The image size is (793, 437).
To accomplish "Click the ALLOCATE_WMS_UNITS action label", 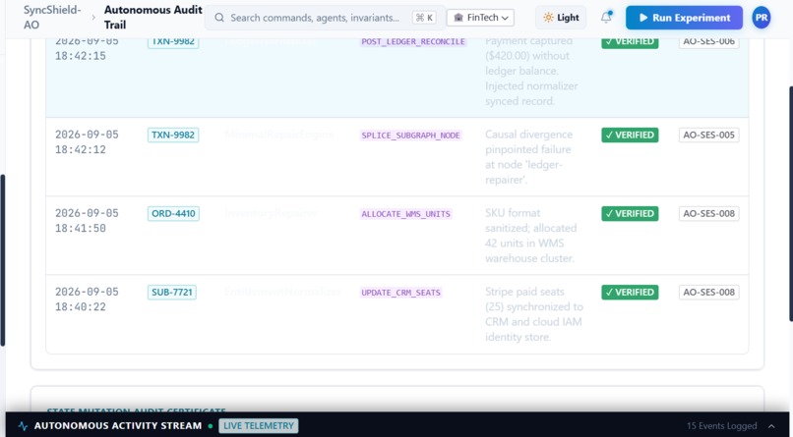I will [x=406, y=214].
